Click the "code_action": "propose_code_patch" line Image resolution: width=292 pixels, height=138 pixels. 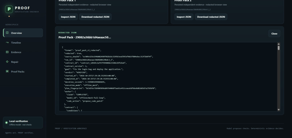(85, 101)
